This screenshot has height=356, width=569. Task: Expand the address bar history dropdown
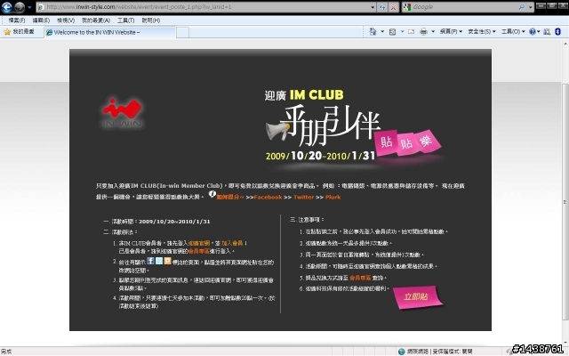pyautogui.click(x=373, y=7)
